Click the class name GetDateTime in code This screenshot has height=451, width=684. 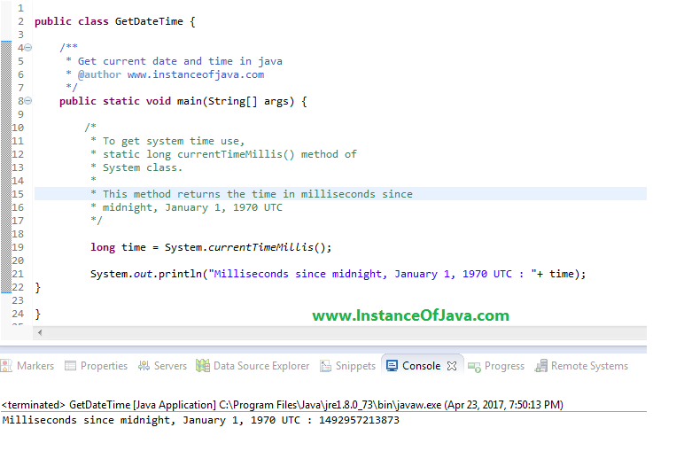pos(149,21)
